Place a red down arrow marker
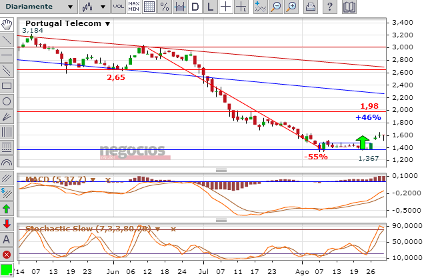The height and width of the screenshot is (280, 428). (x=7, y=224)
